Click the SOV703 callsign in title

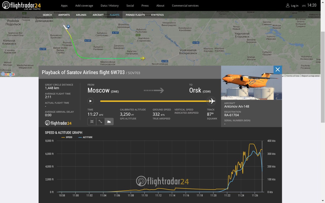tap(134, 73)
